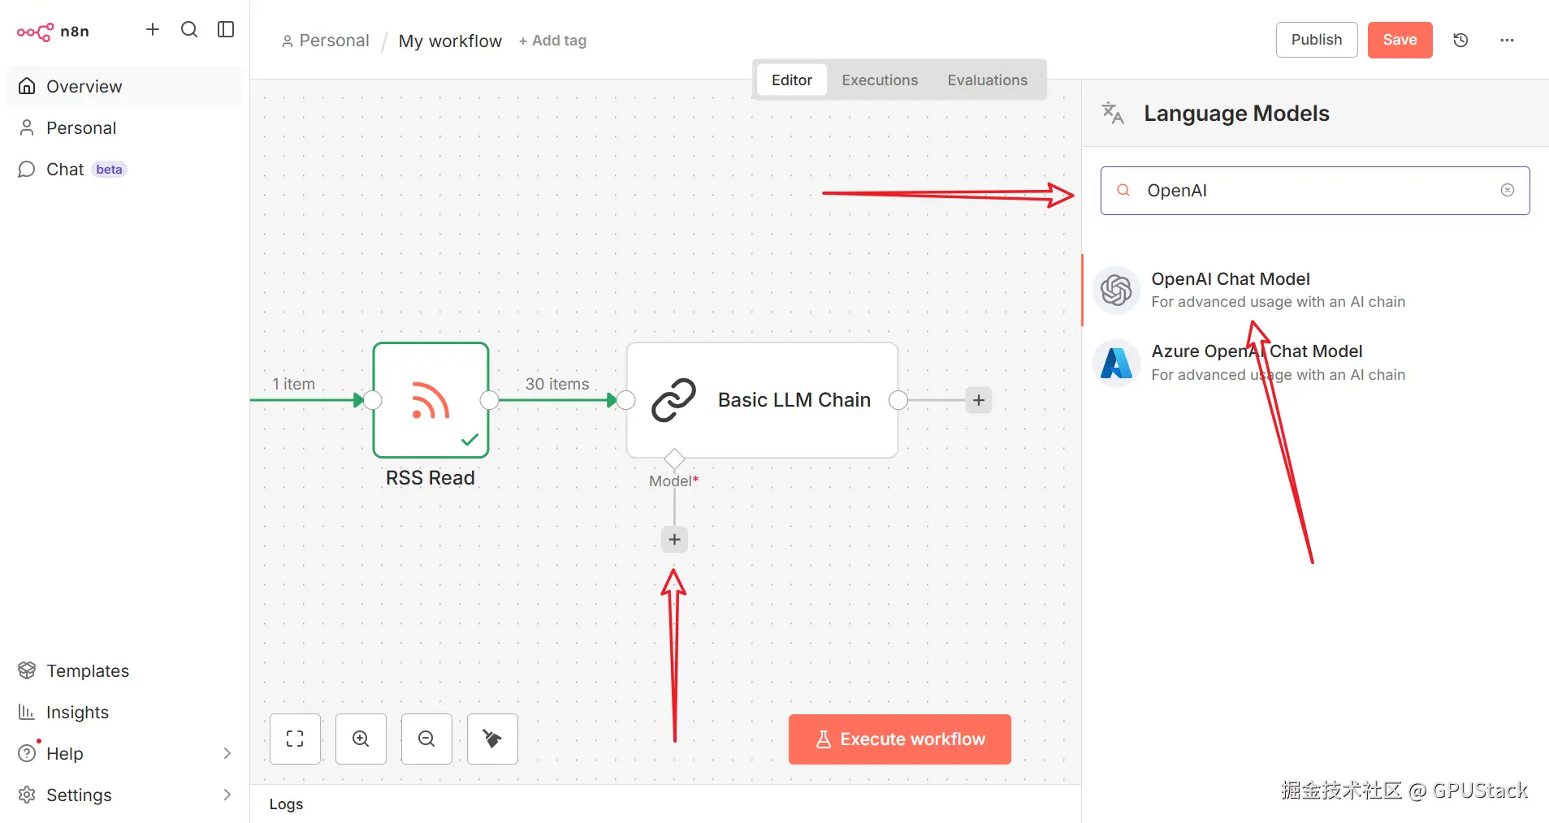Select the RSS Read node

431,400
